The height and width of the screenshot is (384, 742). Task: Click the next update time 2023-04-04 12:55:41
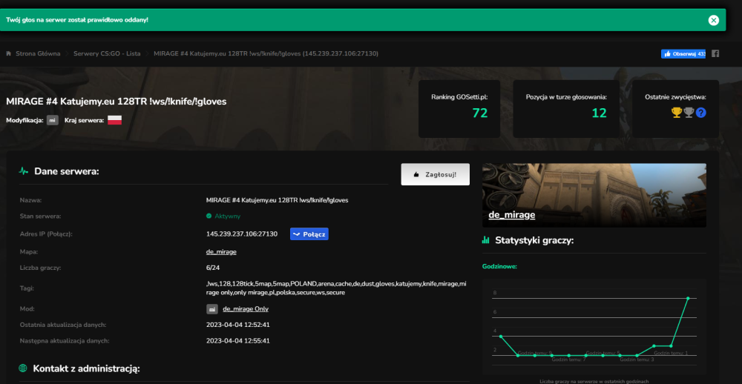[x=238, y=340]
